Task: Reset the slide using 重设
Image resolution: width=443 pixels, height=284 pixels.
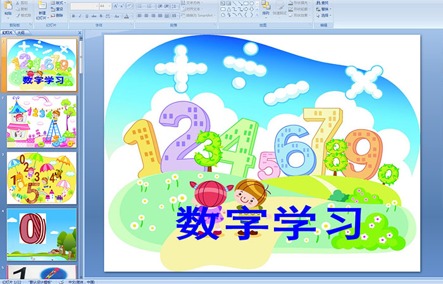Action: point(58,9)
